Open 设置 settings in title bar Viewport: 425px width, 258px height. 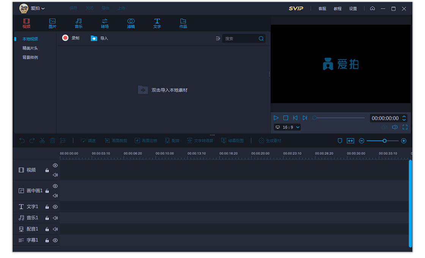(x=353, y=9)
